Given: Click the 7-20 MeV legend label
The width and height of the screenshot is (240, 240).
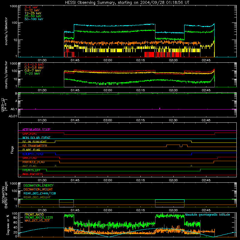Looking at the screenshot, I should click(x=32, y=73).
